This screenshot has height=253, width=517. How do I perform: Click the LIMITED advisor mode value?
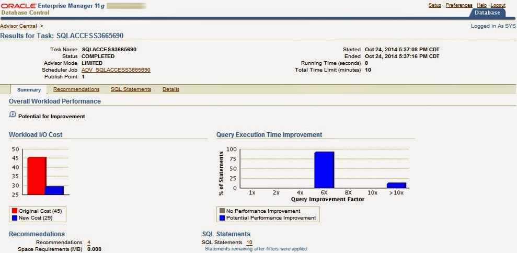92,63
